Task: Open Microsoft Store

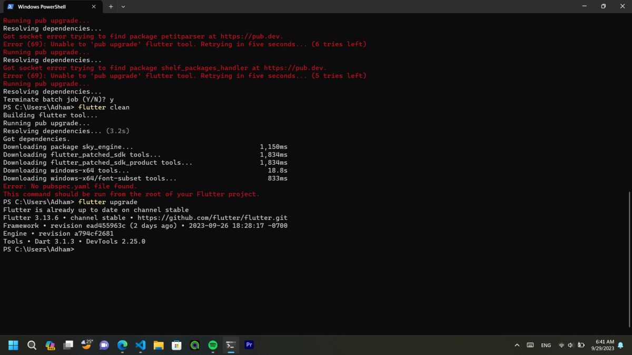Action: point(176,345)
